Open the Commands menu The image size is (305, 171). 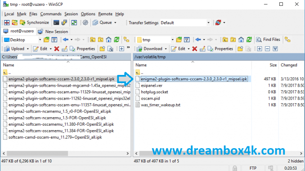[x=51, y=14]
